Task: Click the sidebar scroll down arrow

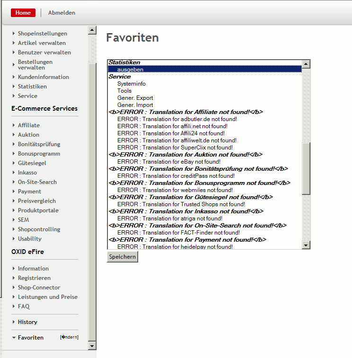Action: click(92, 346)
